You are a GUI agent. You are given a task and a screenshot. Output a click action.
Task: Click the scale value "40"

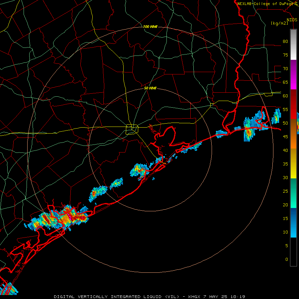(285, 150)
